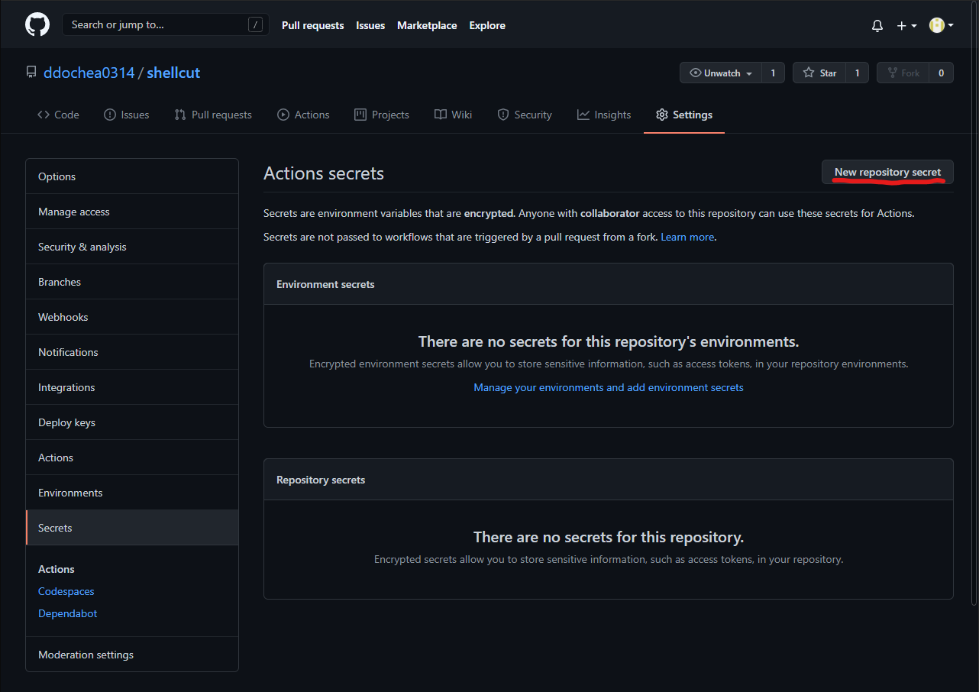Click the Projects tab board icon
The image size is (979, 692).
pos(360,115)
